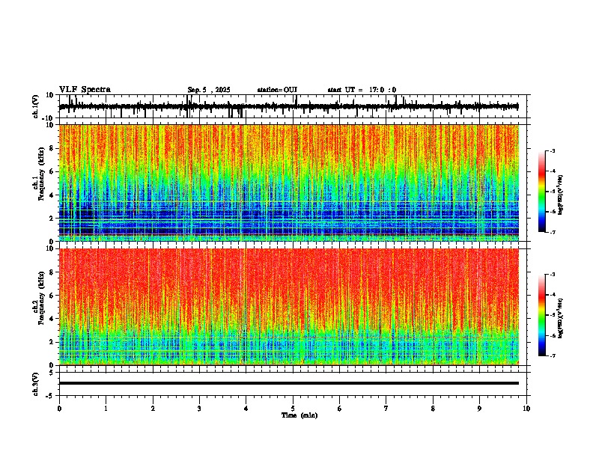The image size is (593, 458).
Task: Click the time axis tick label '5'
Action: pos(293,409)
